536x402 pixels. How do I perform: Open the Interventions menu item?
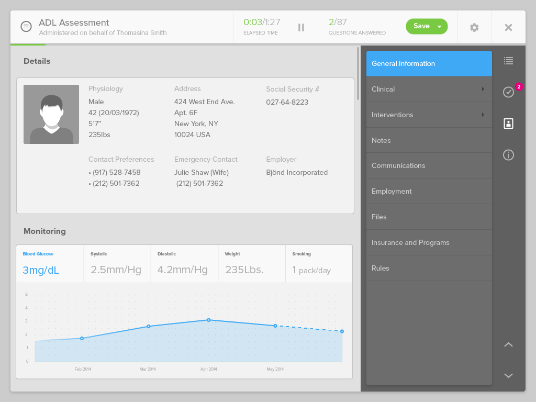(429, 115)
